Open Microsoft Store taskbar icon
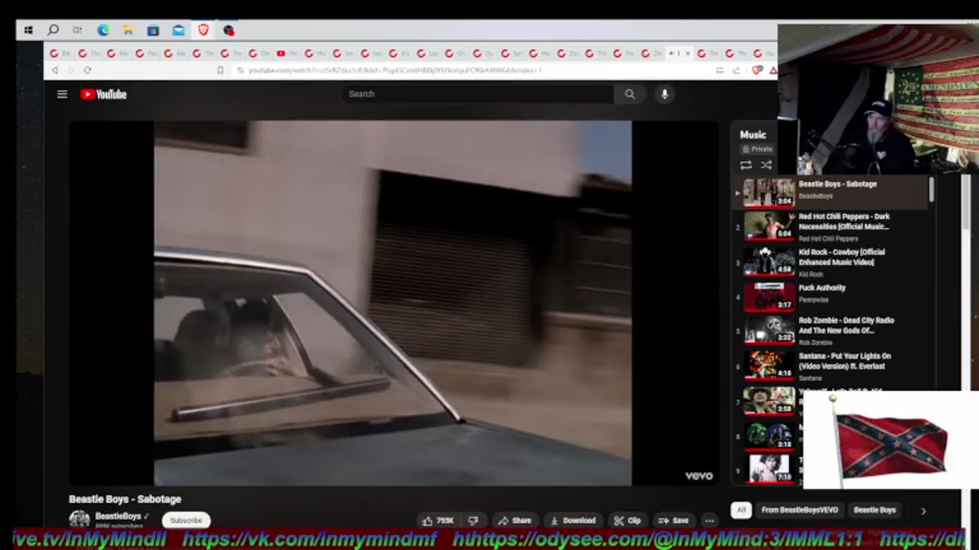Viewport: 979px width, 550px height. (153, 30)
